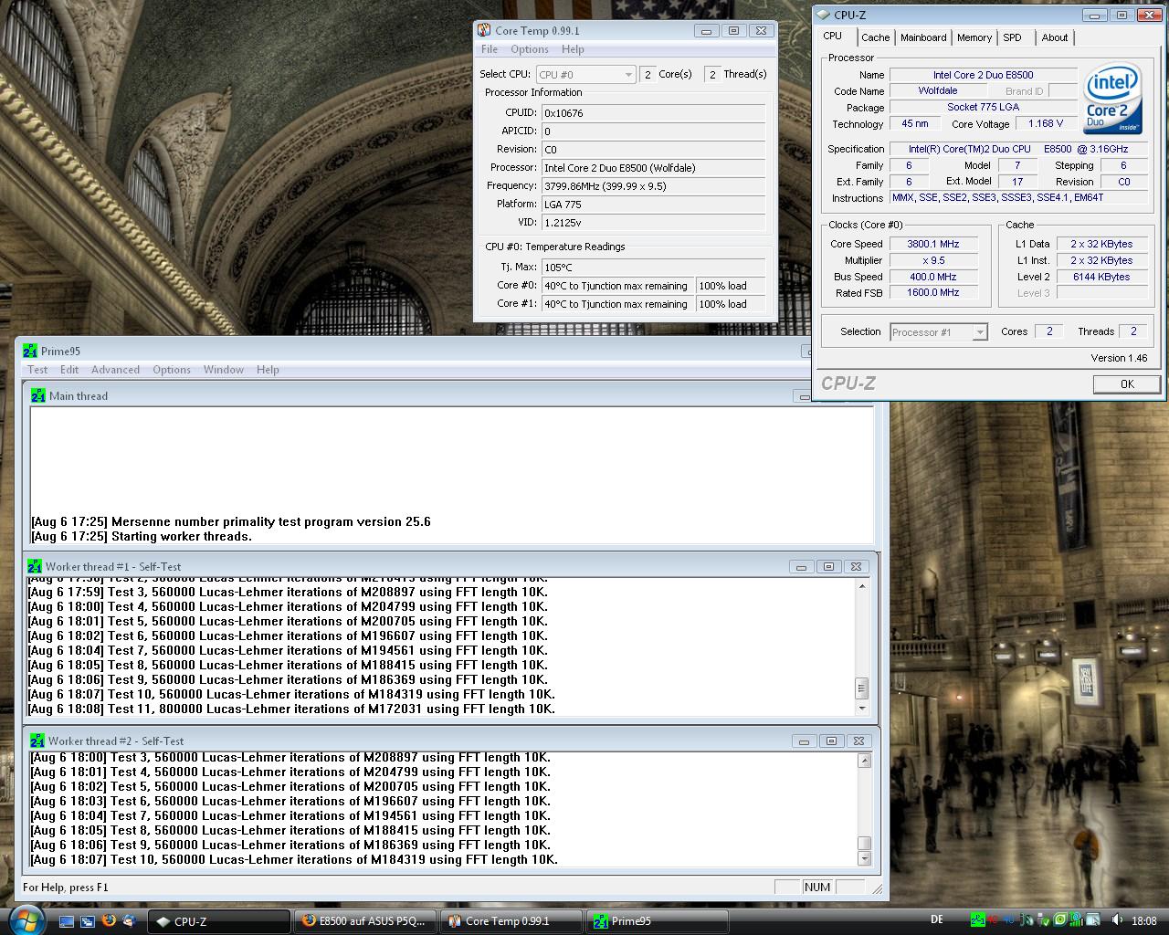The image size is (1169, 935).
Task: Click Rated FSB value 1600.0 MHz
Action: point(933,293)
